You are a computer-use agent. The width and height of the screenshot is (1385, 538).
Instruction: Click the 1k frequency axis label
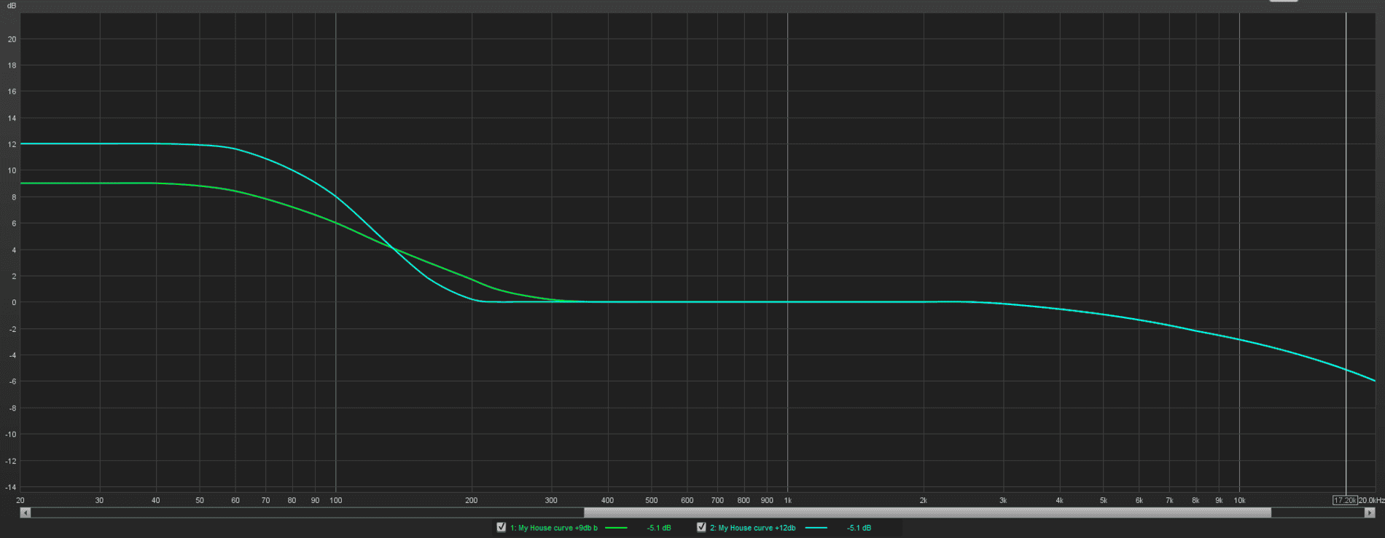(787, 500)
